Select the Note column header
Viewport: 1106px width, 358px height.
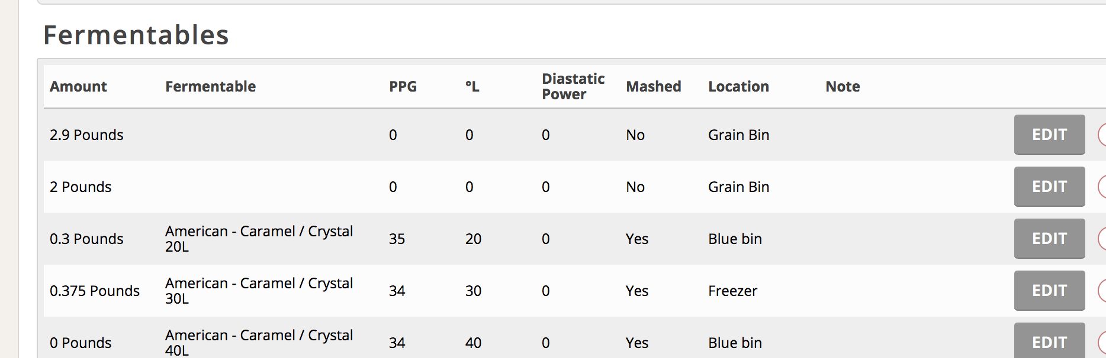[843, 86]
